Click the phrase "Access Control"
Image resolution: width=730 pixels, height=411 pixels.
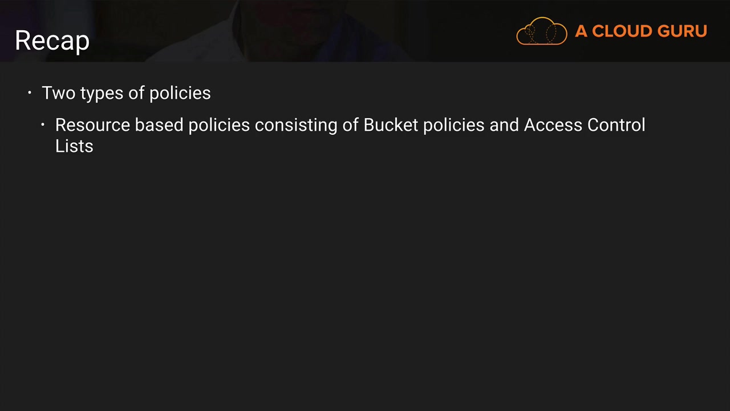click(584, 125)
